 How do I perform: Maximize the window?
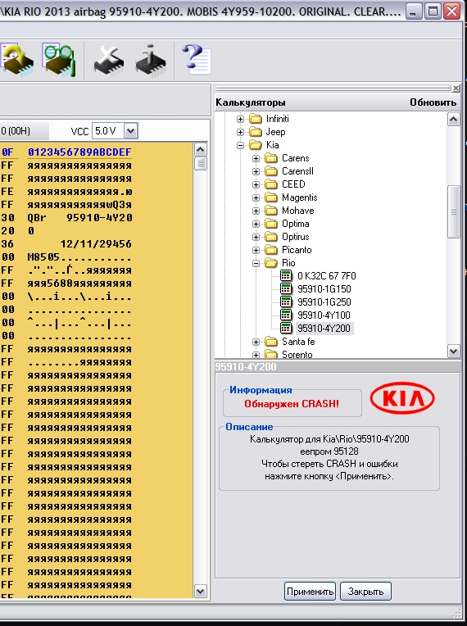[x=433, y=11]
